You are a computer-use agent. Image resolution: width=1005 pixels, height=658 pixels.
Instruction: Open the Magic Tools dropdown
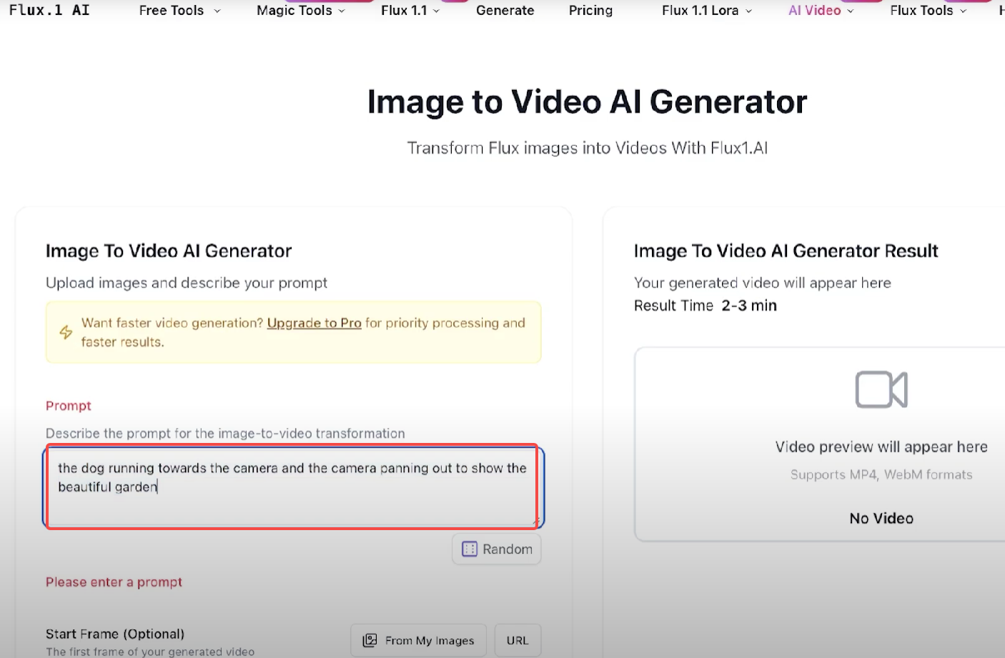(299, 10)
